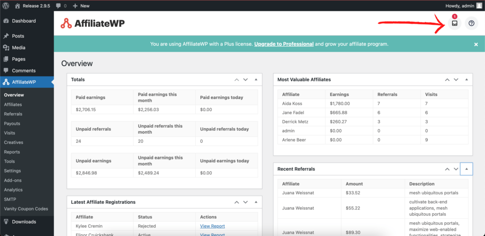This screenshot has width=485, height=236.
Task: Move Totals panel down
Action: pyautogui.click(x=246, y=79)
